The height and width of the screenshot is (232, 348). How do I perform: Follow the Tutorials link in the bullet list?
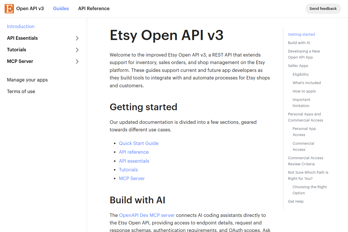click(x=128, y=170)
